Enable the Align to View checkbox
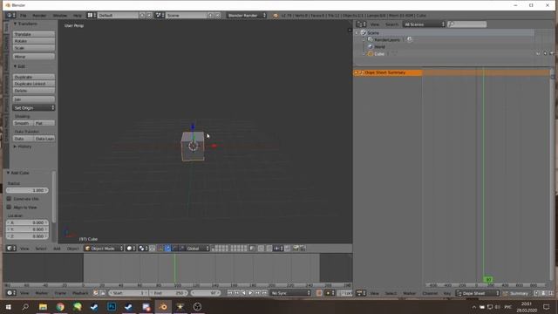The image size is (558, 314). tap(10, 207)
